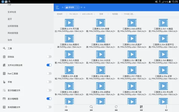Disable the 文件夹关联应用 switch
The width and height of the screenshot is (179, 112).
(x=49, y=65)
